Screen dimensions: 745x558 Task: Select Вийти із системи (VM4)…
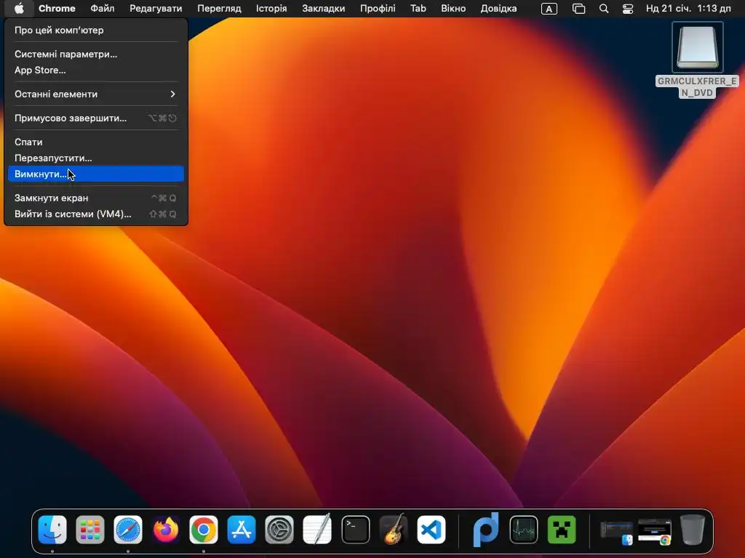click(x=95, y=214)
